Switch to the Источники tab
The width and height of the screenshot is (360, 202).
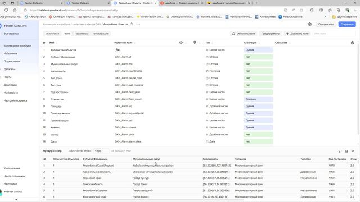pyautogui.click(x=52, y=34)
